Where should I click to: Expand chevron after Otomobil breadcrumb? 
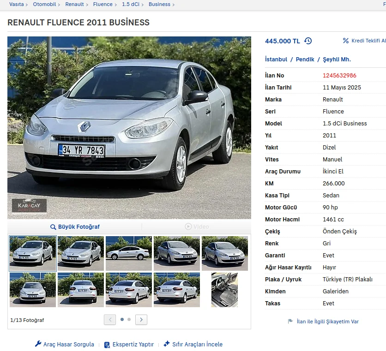point(59,5)
